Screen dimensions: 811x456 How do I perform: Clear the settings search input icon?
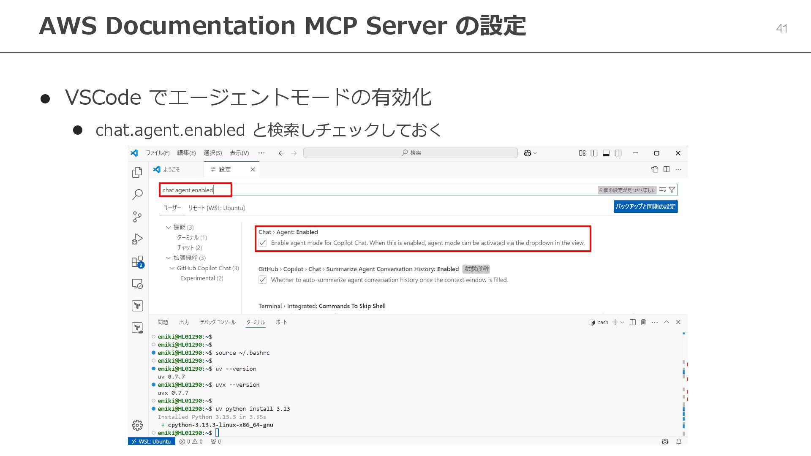(662, 190)
